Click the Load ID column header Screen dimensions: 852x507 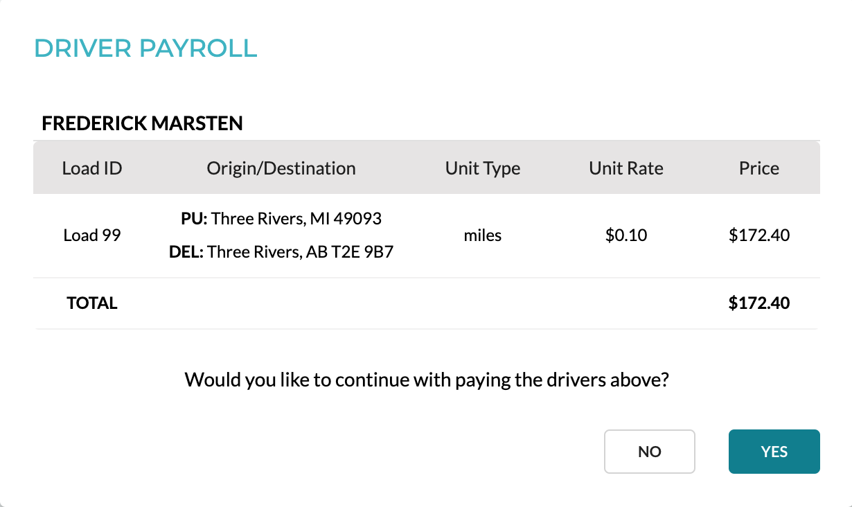(92, 168)
